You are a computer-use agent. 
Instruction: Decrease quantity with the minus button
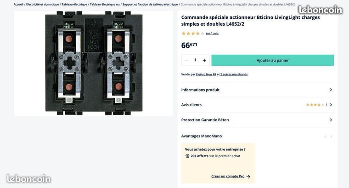pos(186,60)
